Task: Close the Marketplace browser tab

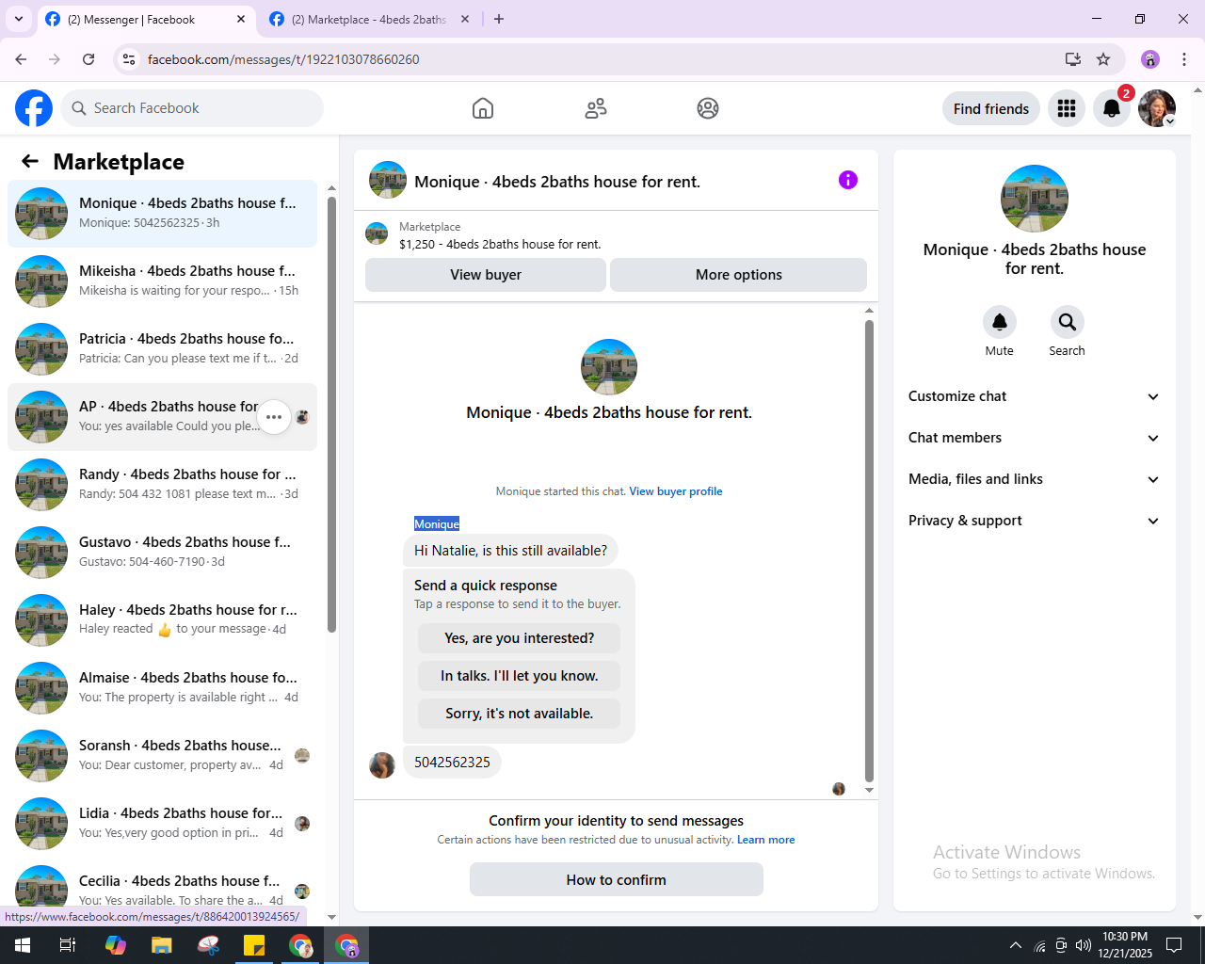Action: (465, 19)
